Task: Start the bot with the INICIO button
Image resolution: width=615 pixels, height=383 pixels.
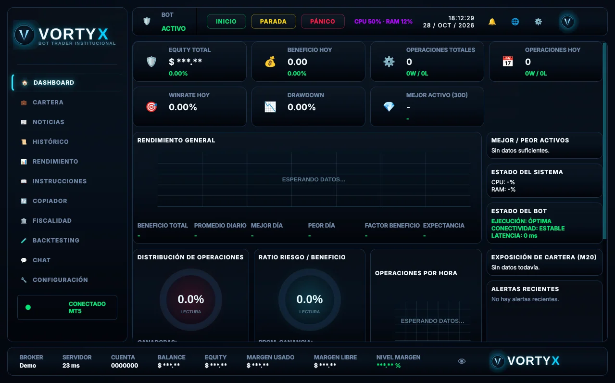Action: pos(226,22)
